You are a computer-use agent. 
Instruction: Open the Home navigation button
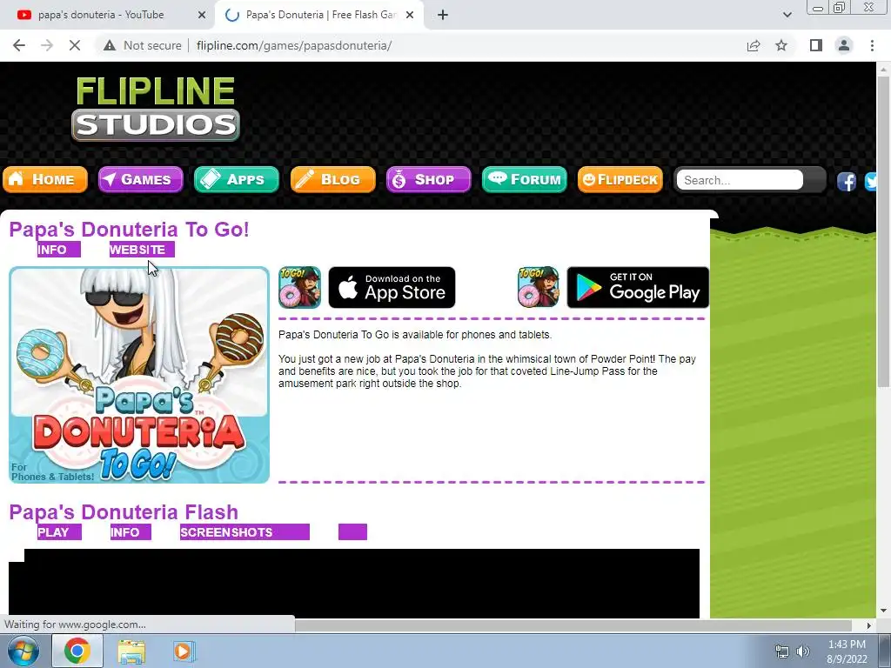[x=45, y=179]
